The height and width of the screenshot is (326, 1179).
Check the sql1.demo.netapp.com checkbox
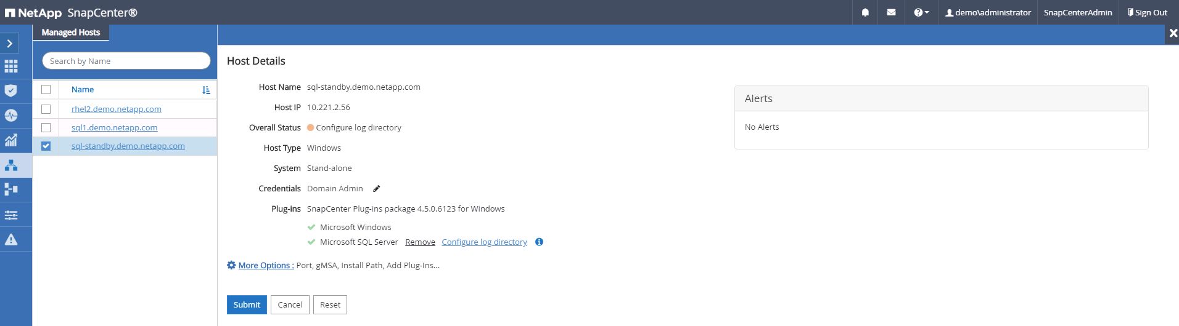coord(46,127)
